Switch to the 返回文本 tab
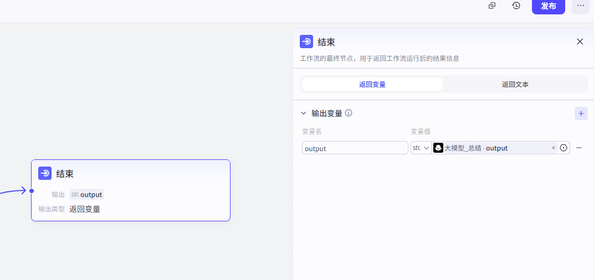The height and width of the screenshot is (280, 594). [x=515, y=85]
